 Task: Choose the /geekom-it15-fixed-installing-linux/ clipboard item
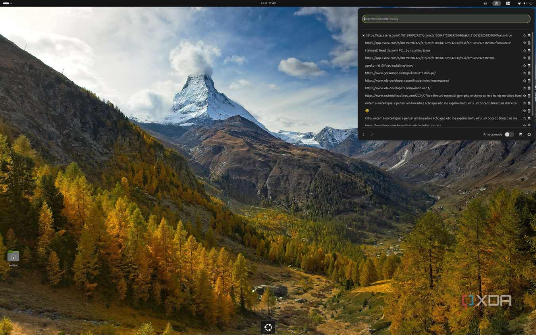[389, 65]
